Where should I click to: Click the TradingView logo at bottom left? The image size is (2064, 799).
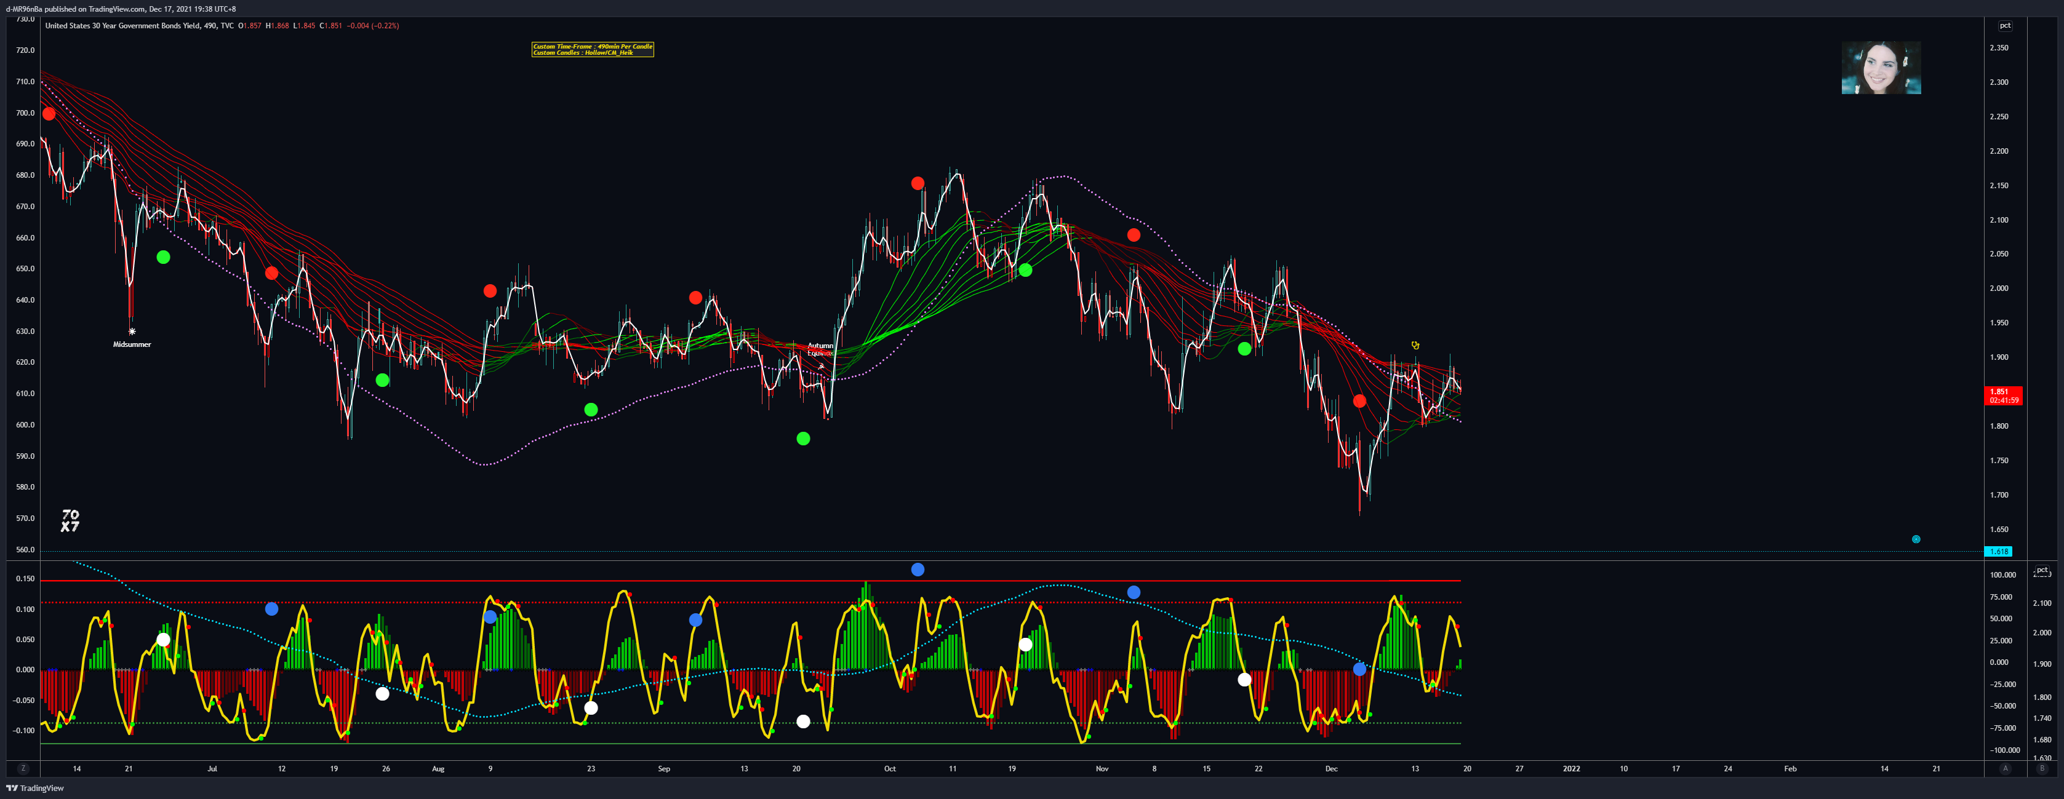pos(35,789)
